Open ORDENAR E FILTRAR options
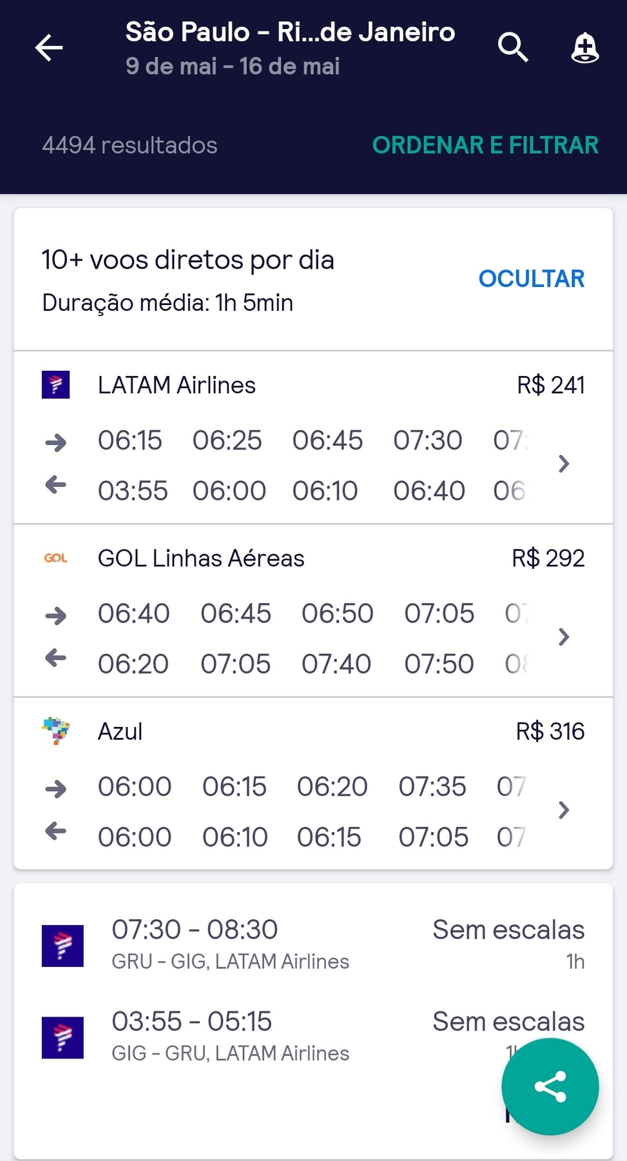 pos(485,145)
